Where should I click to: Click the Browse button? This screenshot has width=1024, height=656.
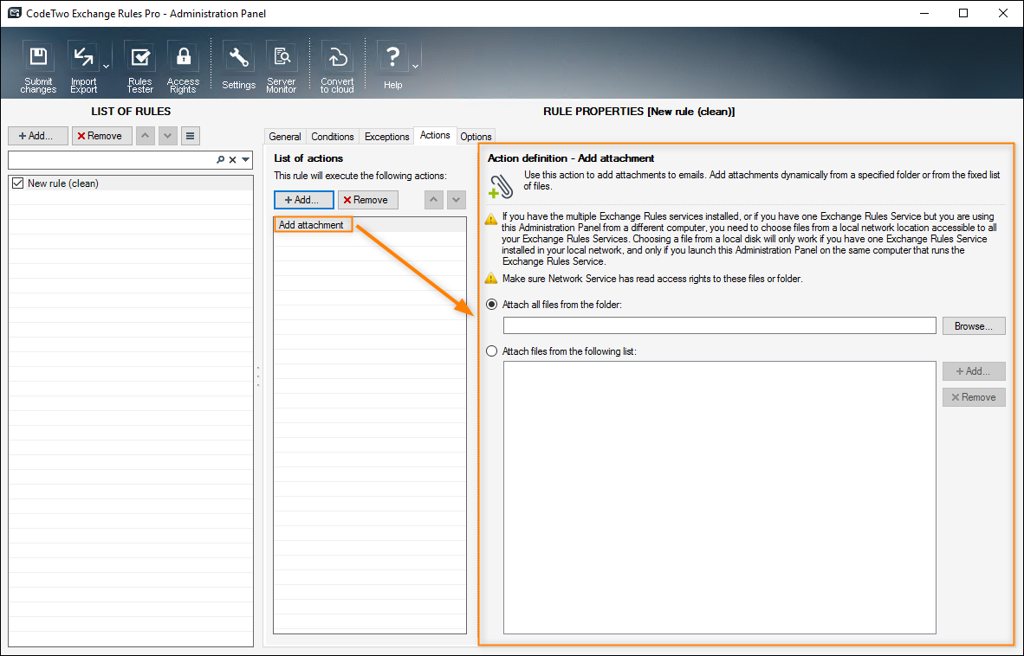974,326
